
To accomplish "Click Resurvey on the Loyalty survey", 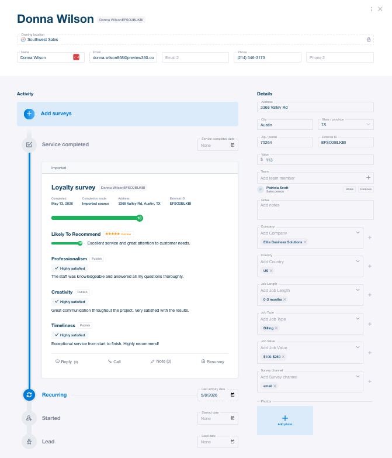I will (213, 361).
